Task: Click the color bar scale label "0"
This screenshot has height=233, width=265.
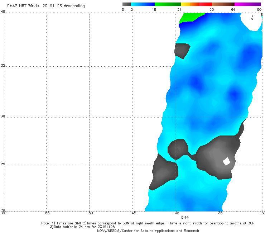Action: (123, 9)
